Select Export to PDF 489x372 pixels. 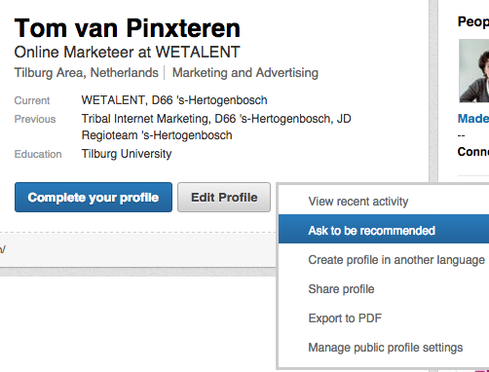click(345, 318)
